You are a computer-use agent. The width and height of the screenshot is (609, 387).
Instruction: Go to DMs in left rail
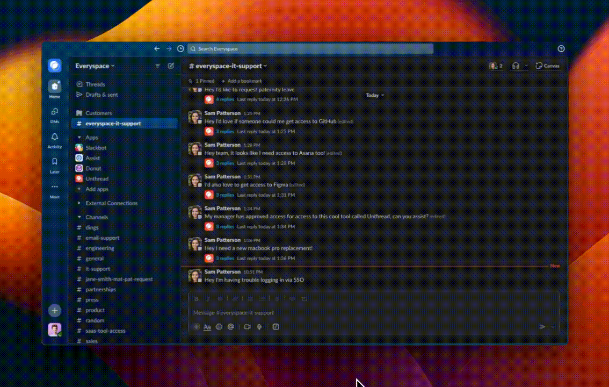tap(54, 114)
